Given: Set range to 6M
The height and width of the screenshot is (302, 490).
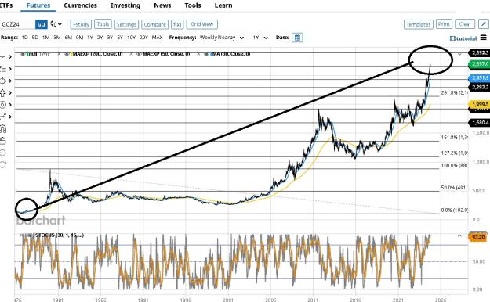Looking at the screenshot, I should (68, 38).
